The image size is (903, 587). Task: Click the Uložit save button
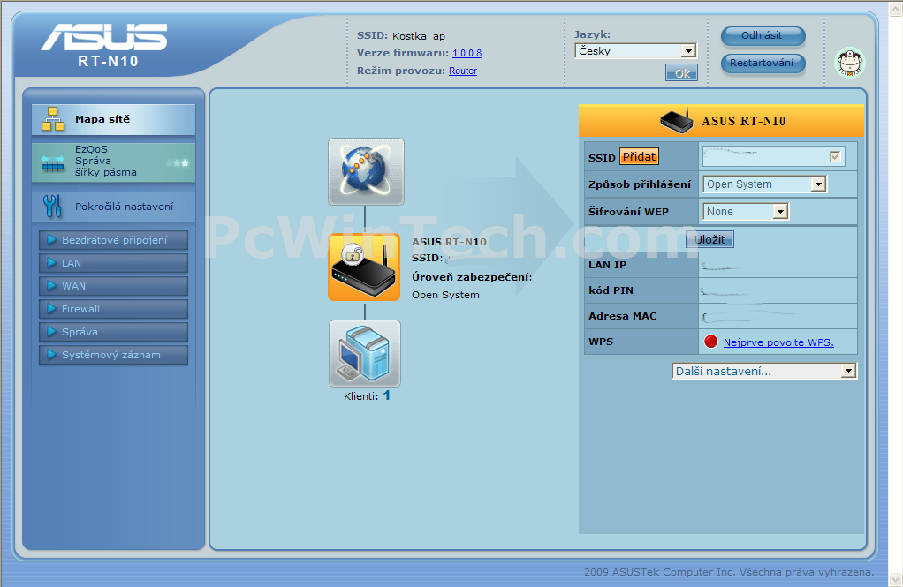click(x=709, y=239)
